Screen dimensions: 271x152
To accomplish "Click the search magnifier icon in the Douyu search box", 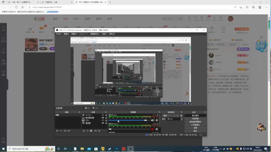I will pyautogui.click(x=181, y=19).
